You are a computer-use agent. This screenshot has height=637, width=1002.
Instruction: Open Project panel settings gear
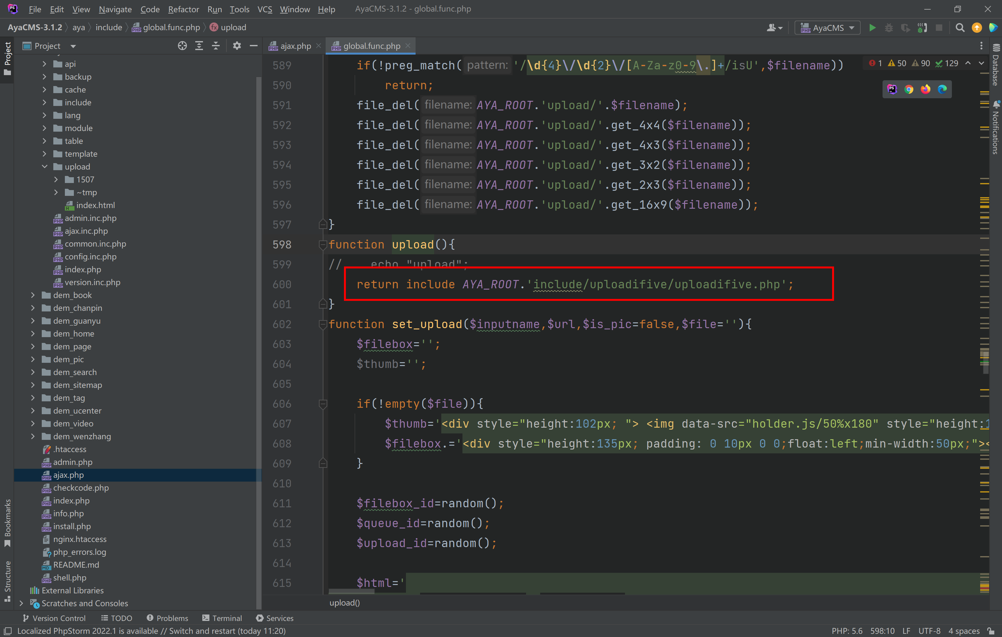[237, 46]
